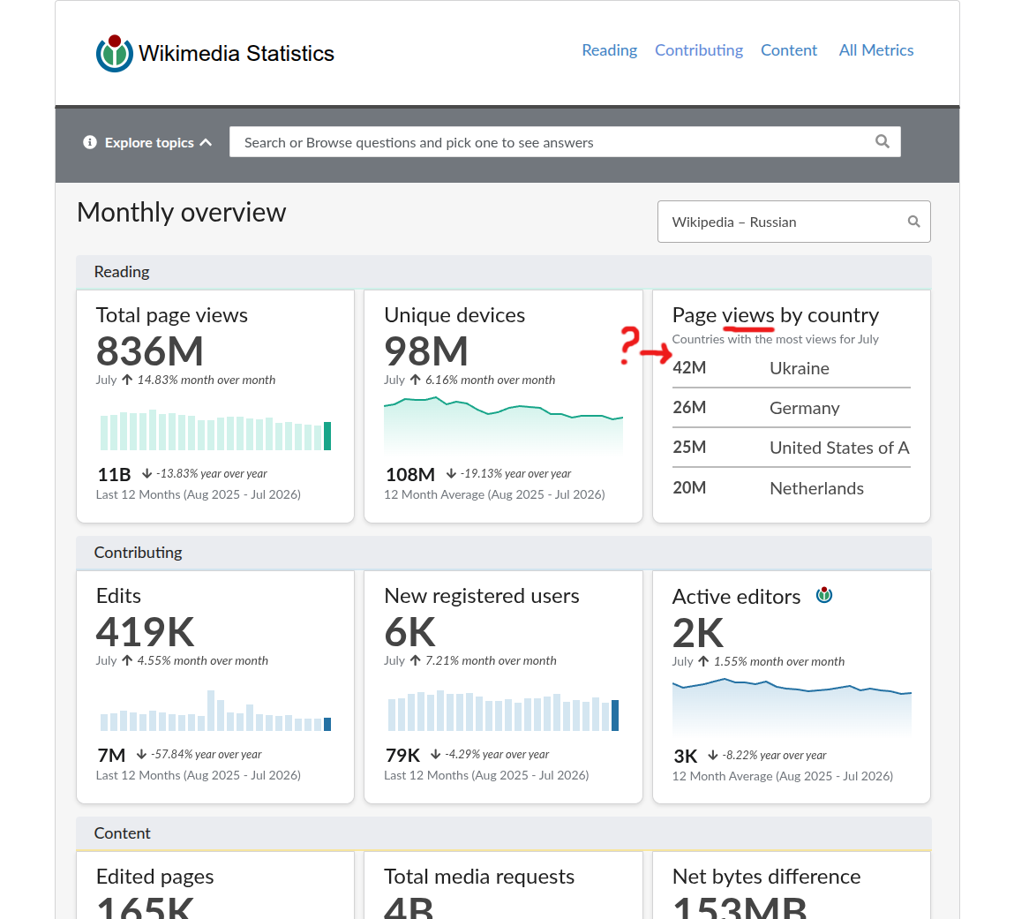Click the Wikimedia Statistics logo icon
The image size is (1014, 919).
click(x=115, y=54)
